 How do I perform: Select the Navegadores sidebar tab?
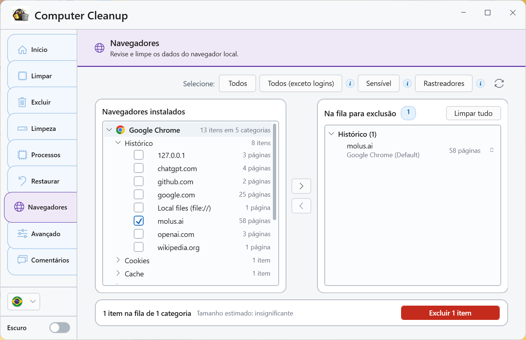41,207
